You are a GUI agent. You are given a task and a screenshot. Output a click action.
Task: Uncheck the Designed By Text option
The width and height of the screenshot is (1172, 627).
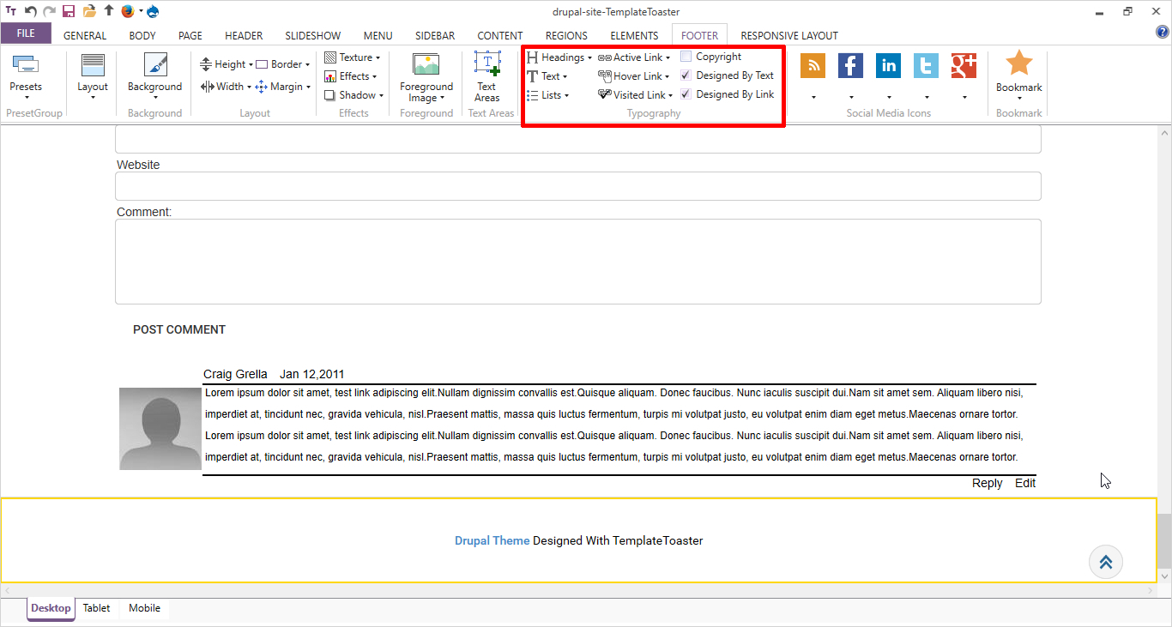tap(686, 75)
